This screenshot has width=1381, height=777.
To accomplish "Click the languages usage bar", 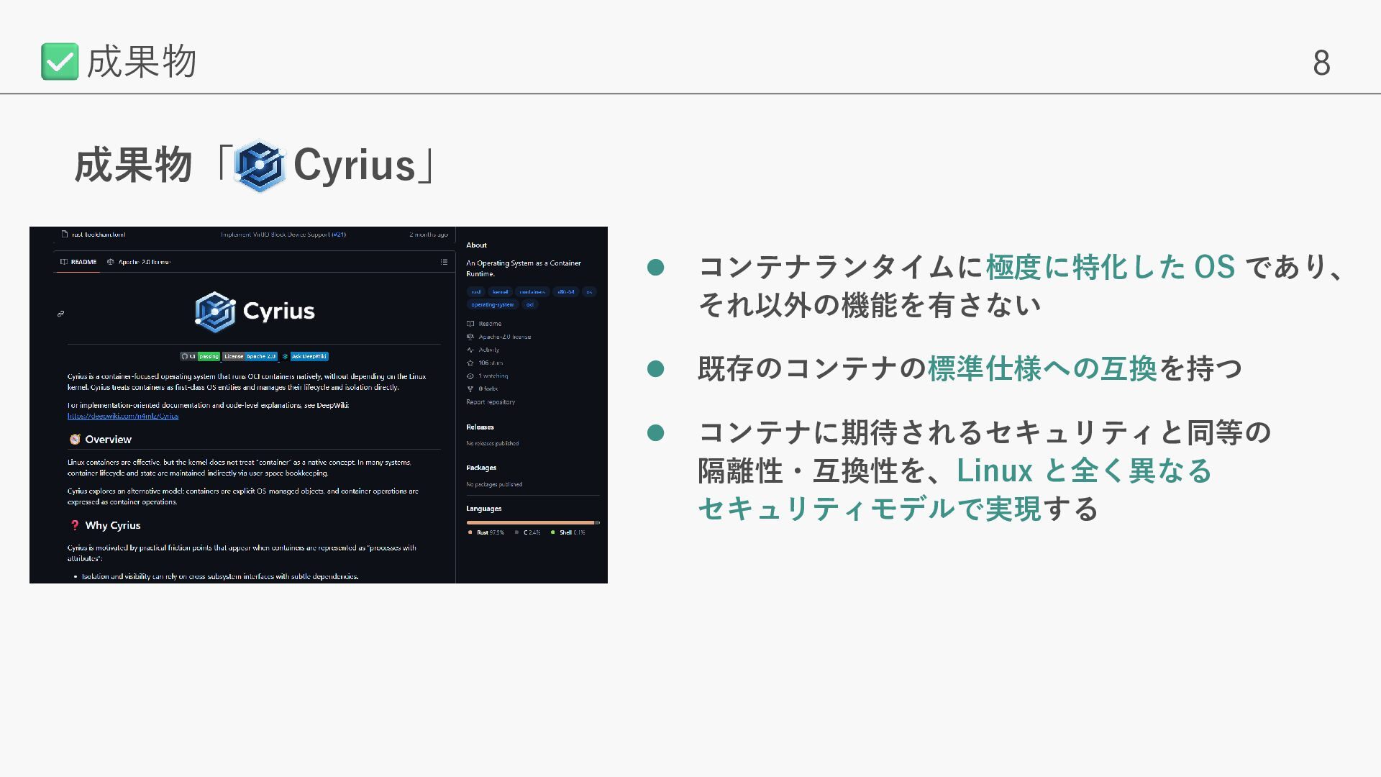I will click(x=532, y=522).
